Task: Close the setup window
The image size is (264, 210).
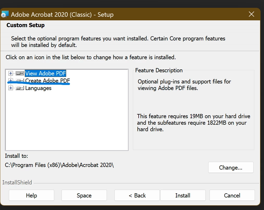Action: click(x=251, y=14)
